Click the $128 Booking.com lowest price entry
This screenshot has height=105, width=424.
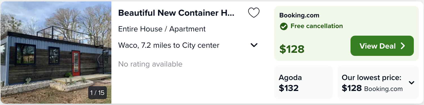click(372, 88)
